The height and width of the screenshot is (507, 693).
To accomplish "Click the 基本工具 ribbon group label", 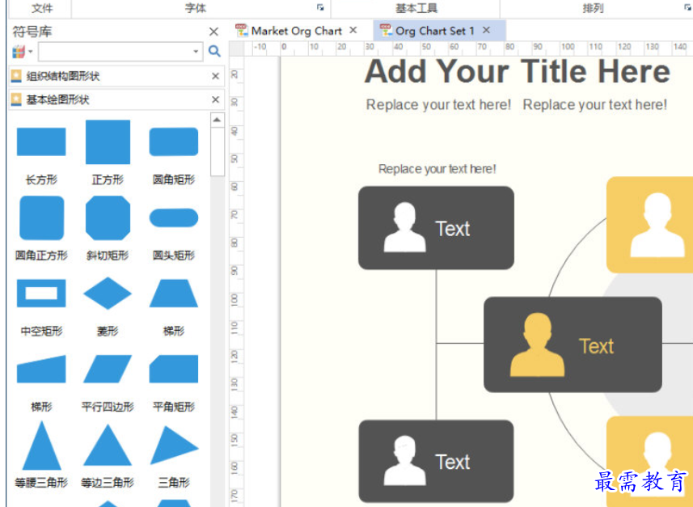I will 416,8.
